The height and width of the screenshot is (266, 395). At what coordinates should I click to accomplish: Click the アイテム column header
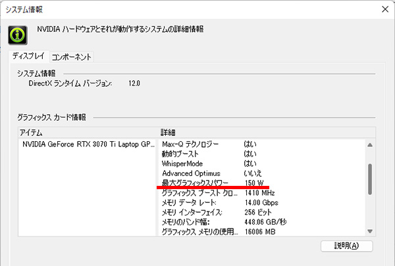[x=87, y=133]
